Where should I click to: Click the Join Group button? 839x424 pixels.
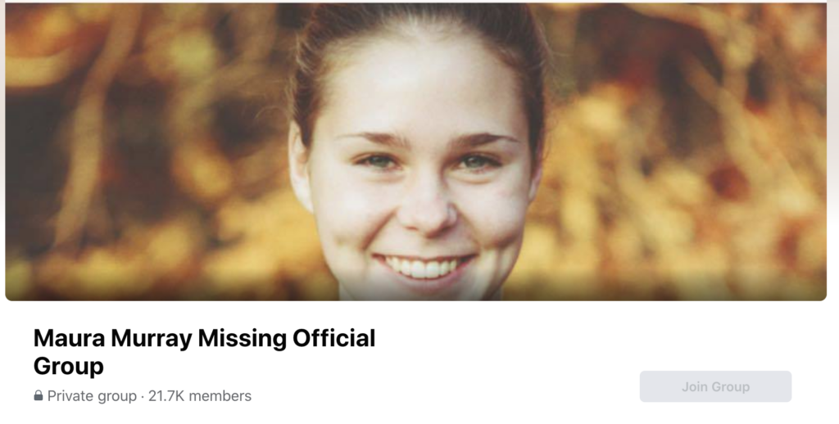(715, 386)
